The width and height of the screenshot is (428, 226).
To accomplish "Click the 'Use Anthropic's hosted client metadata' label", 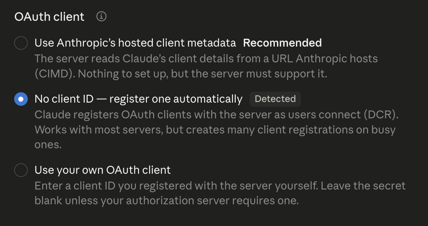I will 135,43.
